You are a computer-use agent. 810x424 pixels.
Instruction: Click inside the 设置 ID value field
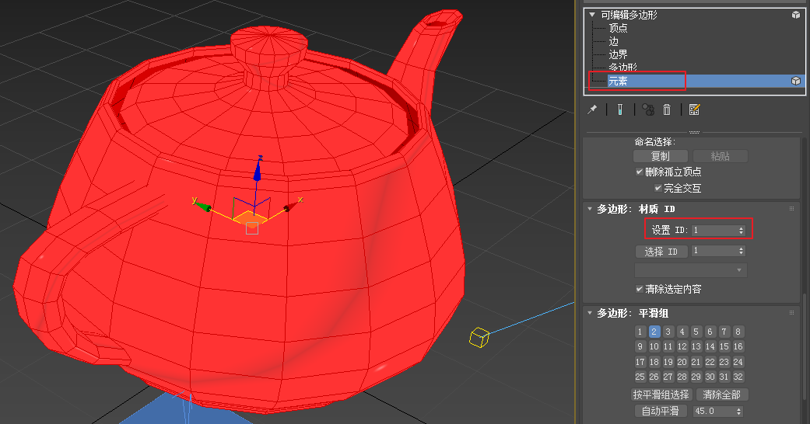[x=713, y=230]
